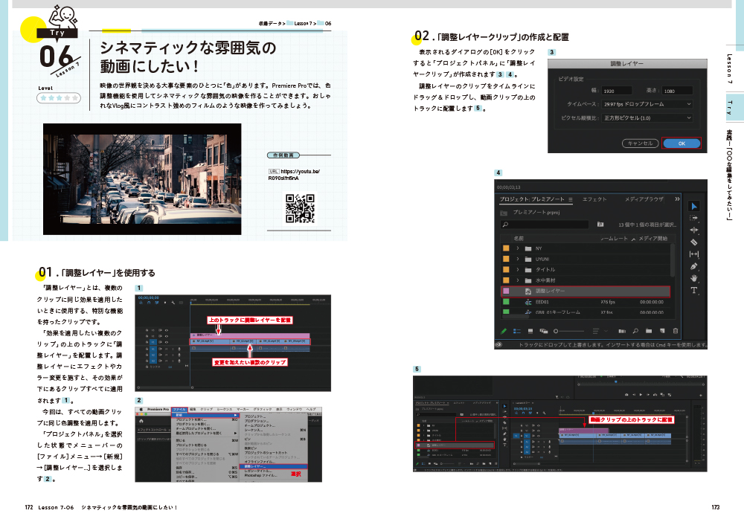Select the Hand tool
Viewport: 744px width, 525px height.
tap(693, 278)
